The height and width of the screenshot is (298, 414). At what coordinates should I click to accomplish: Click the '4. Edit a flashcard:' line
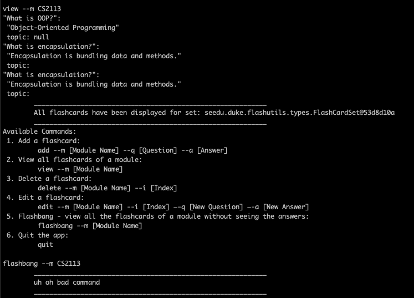pos(45,198)
